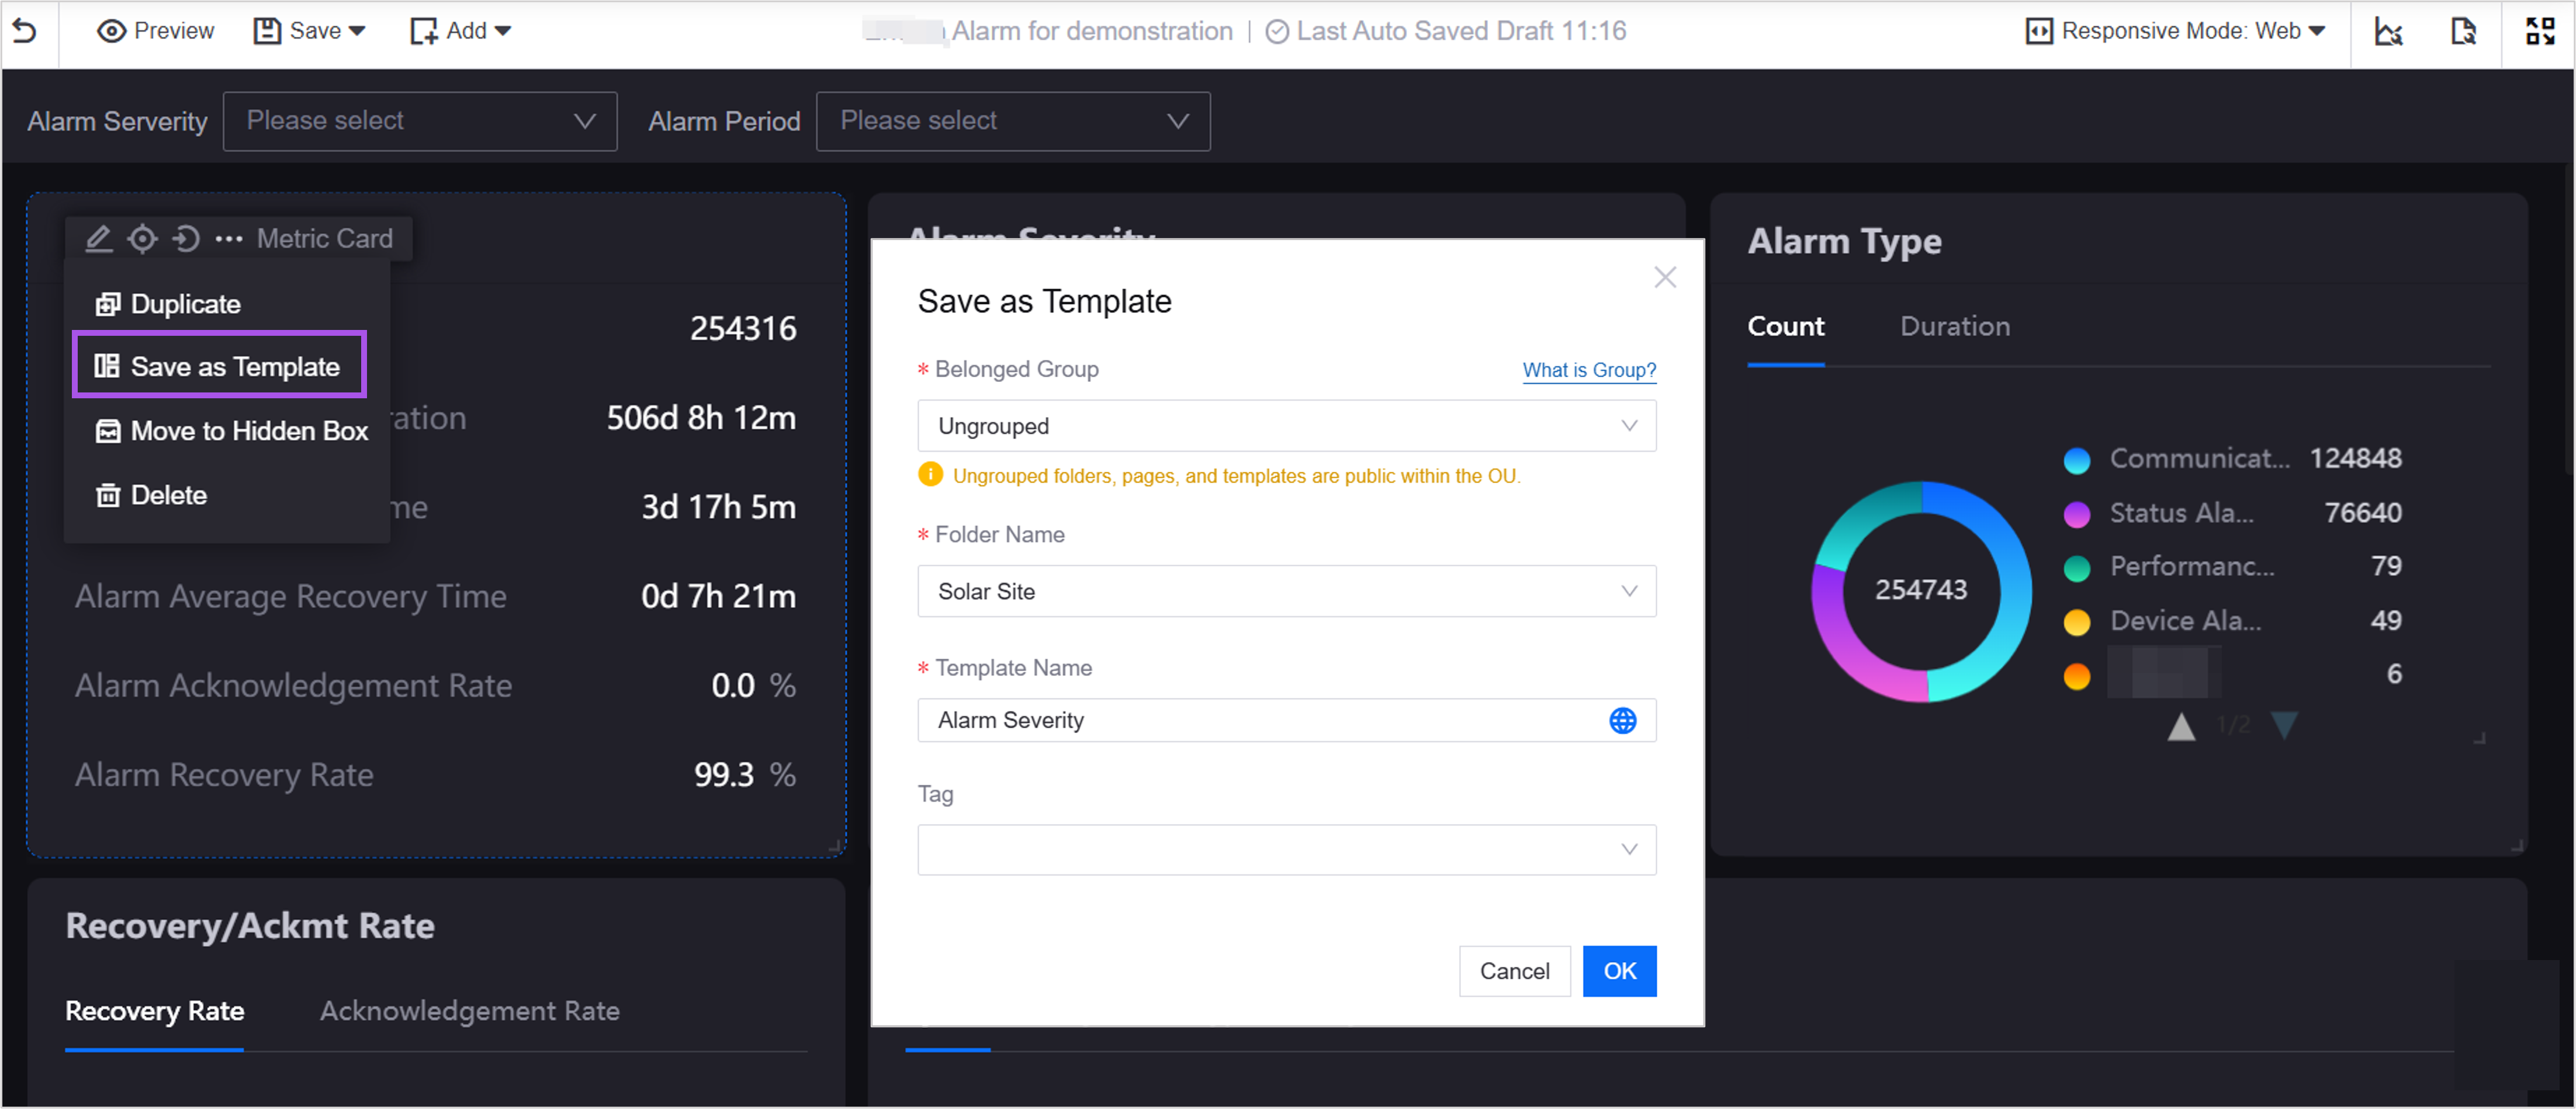Select the Acknowledgement Rate tab
2576x1109 pixels.
470,1011
